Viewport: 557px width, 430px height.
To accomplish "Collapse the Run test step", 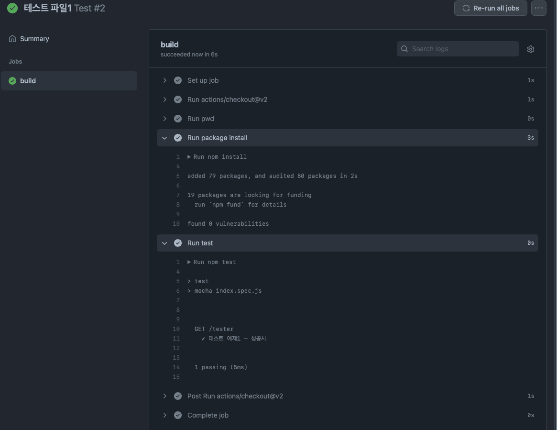I will point(164,243).
